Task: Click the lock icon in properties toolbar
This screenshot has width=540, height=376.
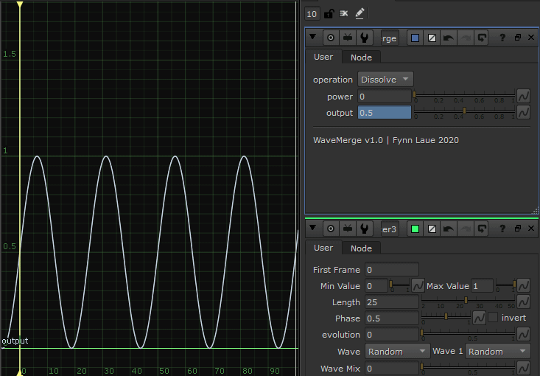Action: click(x=329, y=13)
